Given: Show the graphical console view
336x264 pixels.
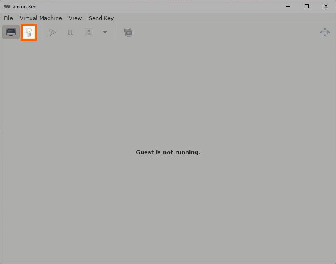Looking at the screenshot, I should click(x=11, y=32).
